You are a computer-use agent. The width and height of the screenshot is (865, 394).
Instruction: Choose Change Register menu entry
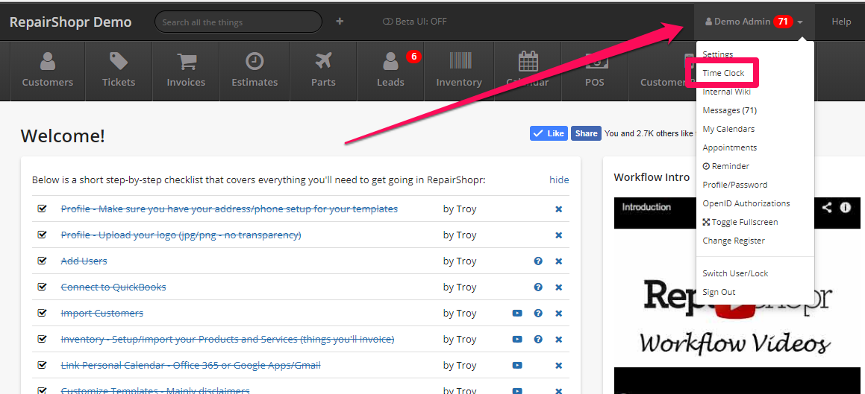click(x=734, y=241)
